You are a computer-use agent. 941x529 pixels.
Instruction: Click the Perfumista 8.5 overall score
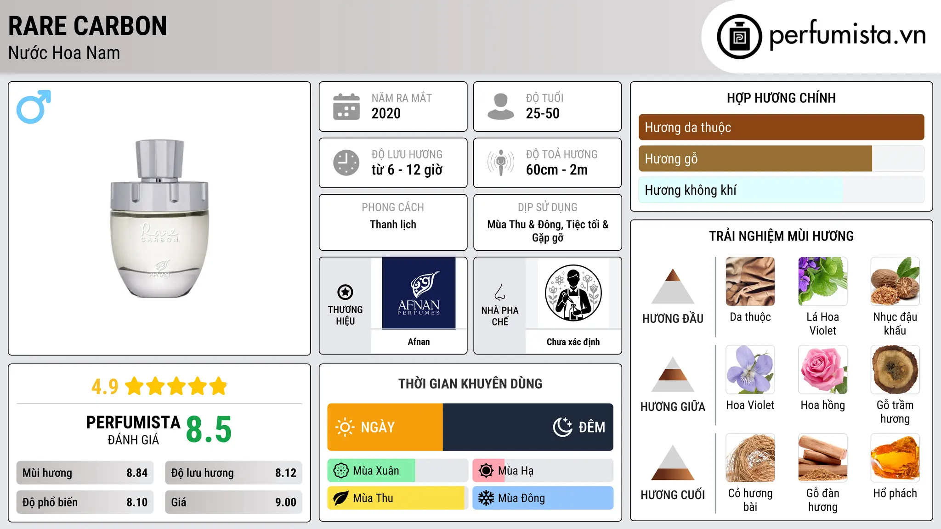tap(209, 429)
